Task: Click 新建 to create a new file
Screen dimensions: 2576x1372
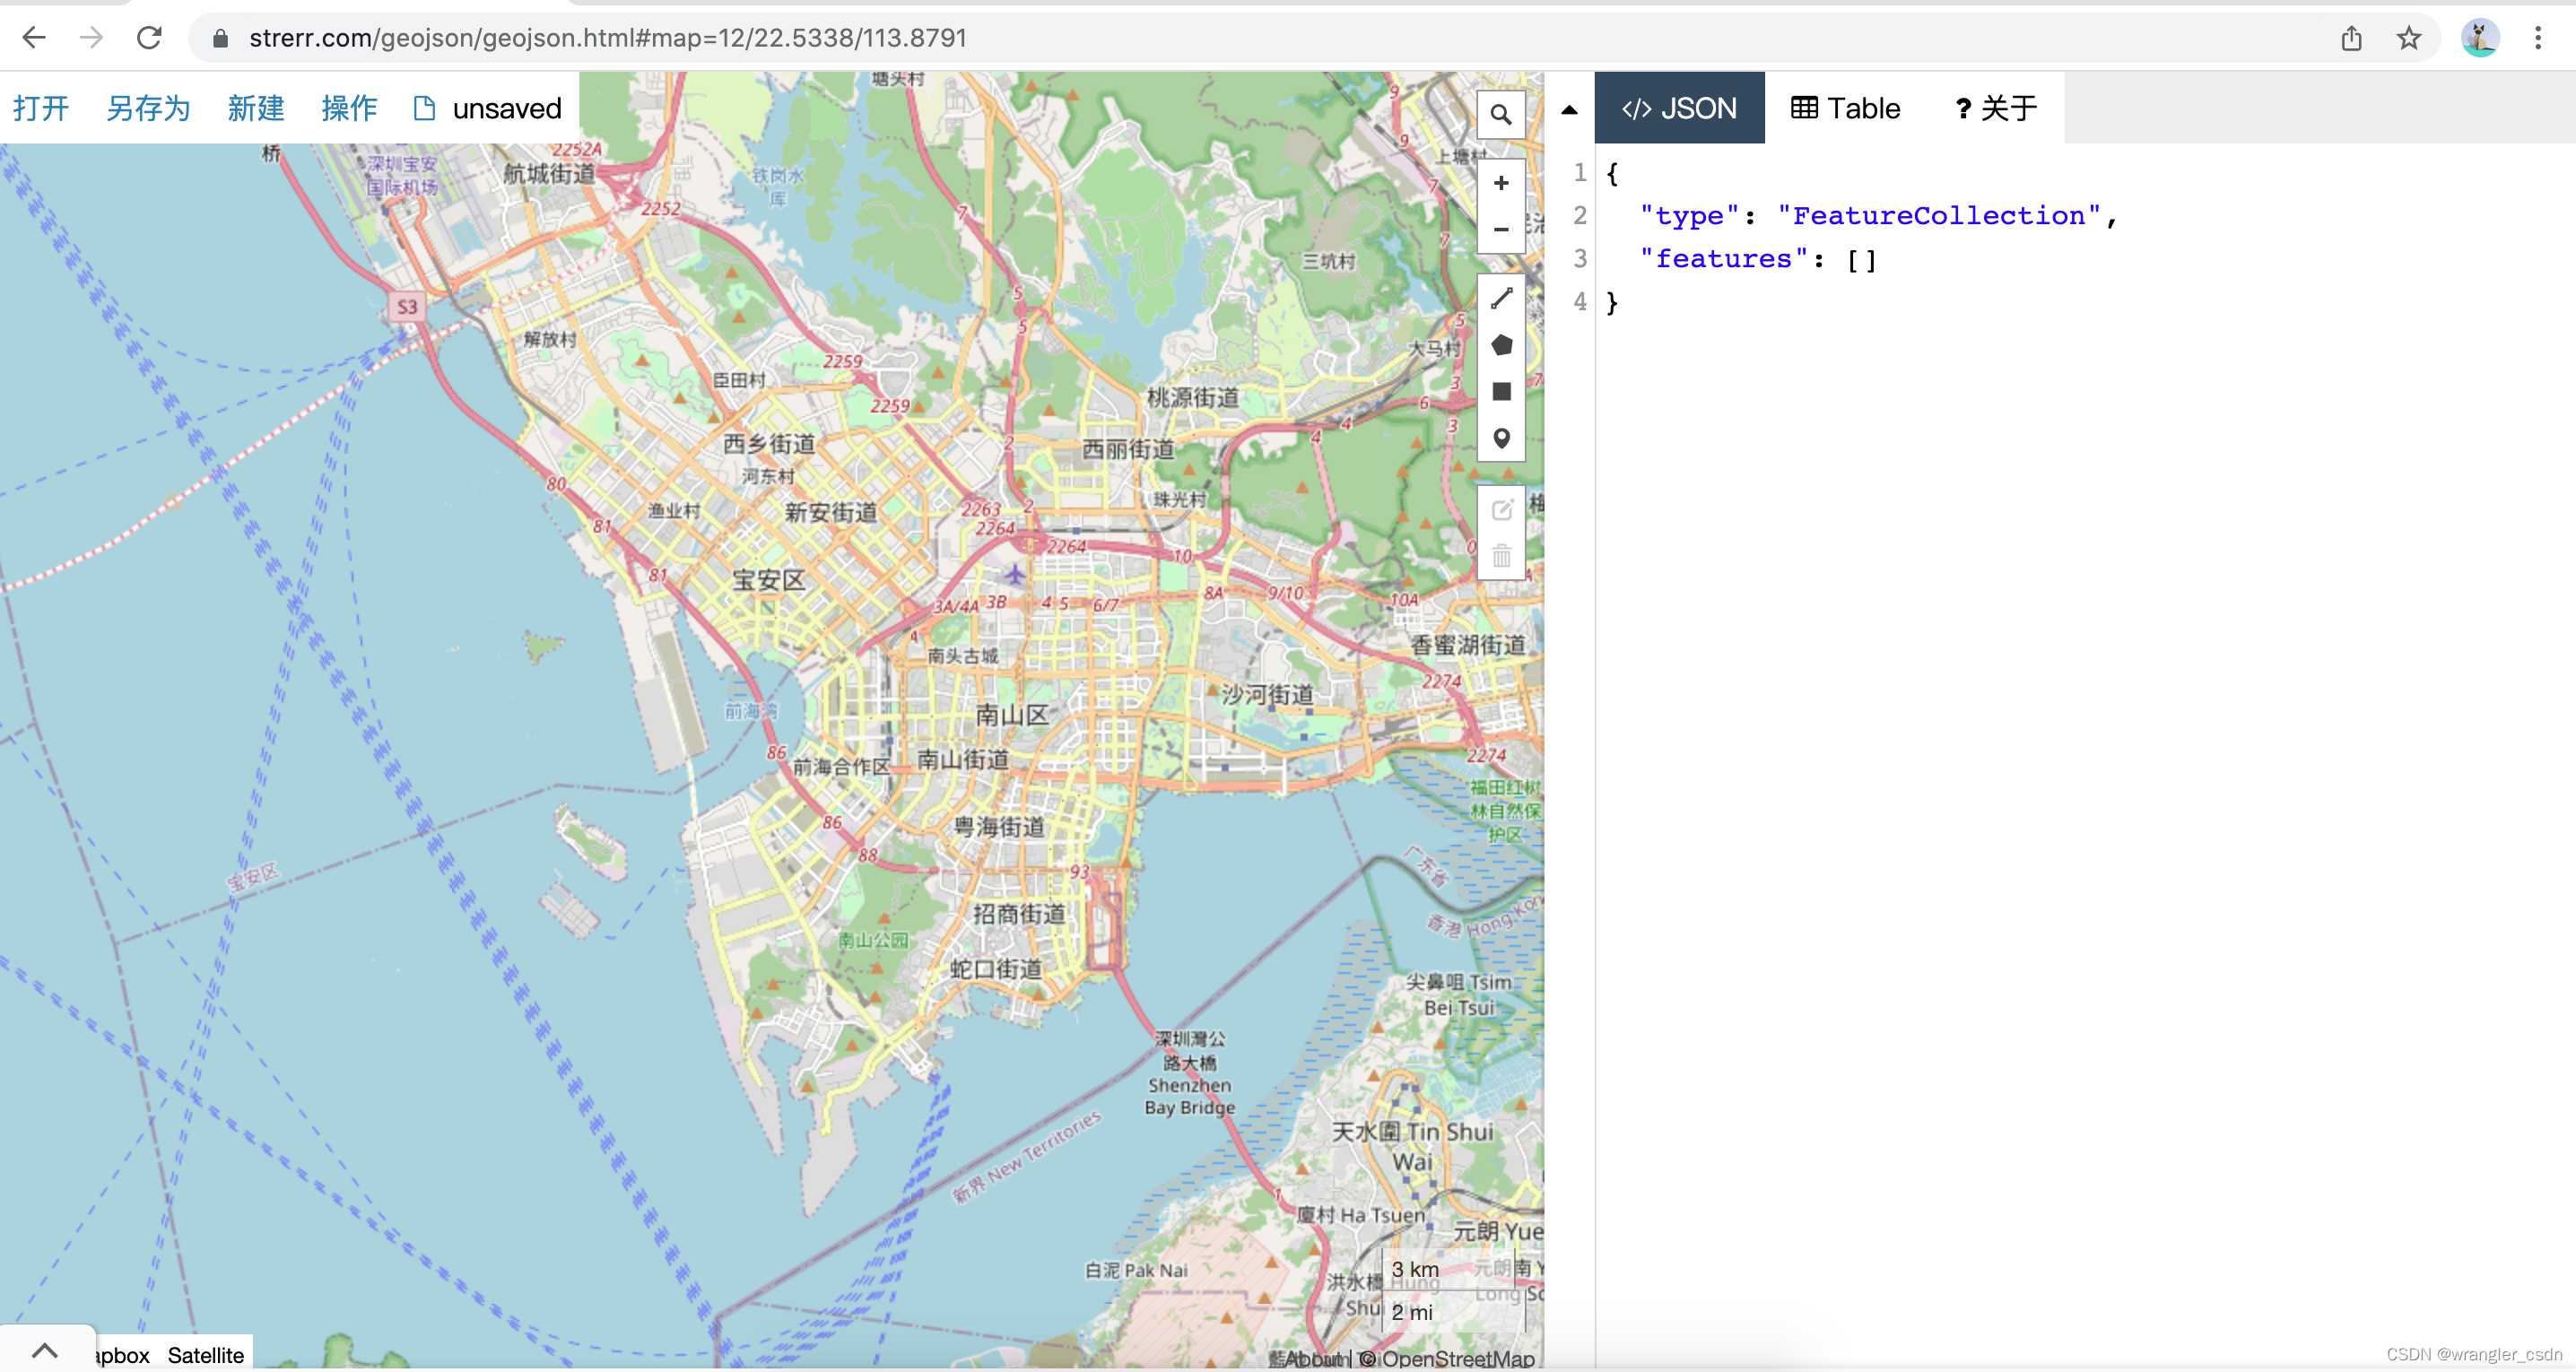Action: (256, 108)
